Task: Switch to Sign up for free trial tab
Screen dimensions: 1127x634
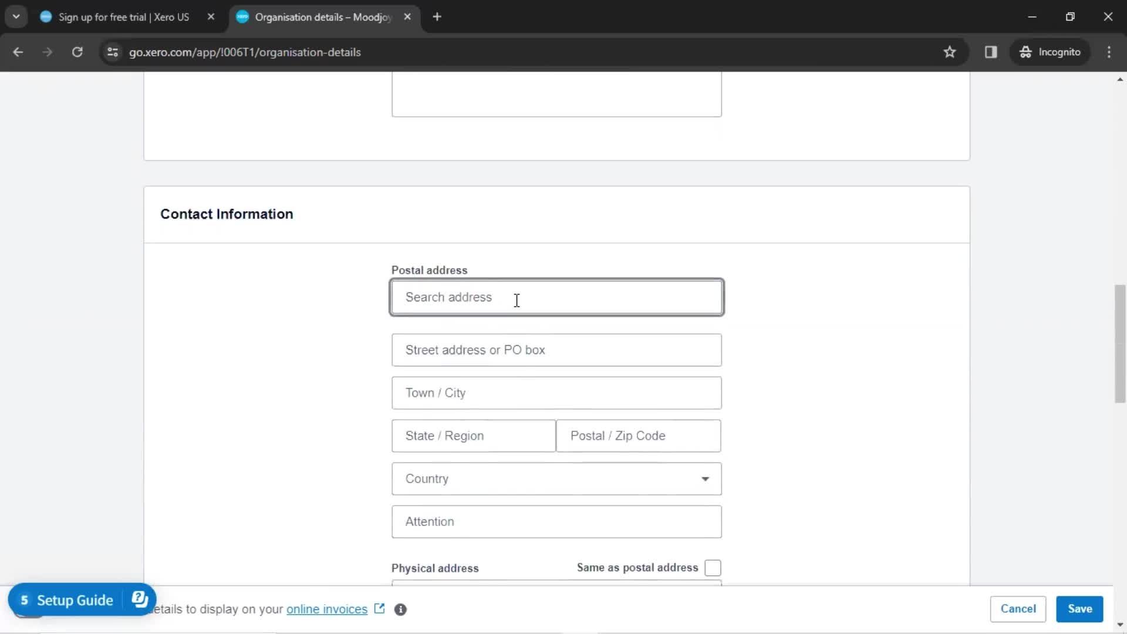Action: click(123, 17)
